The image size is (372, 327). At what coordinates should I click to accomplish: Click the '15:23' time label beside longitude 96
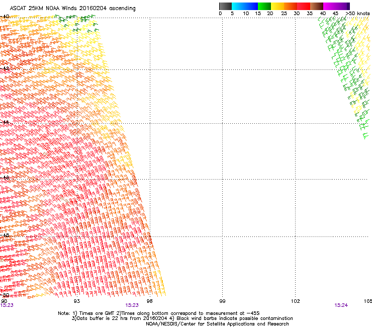click(x=132, y=305)
